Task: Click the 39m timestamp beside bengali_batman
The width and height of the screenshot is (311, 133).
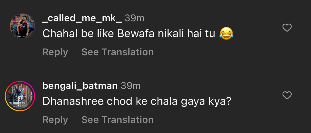Action: point(131,86)
